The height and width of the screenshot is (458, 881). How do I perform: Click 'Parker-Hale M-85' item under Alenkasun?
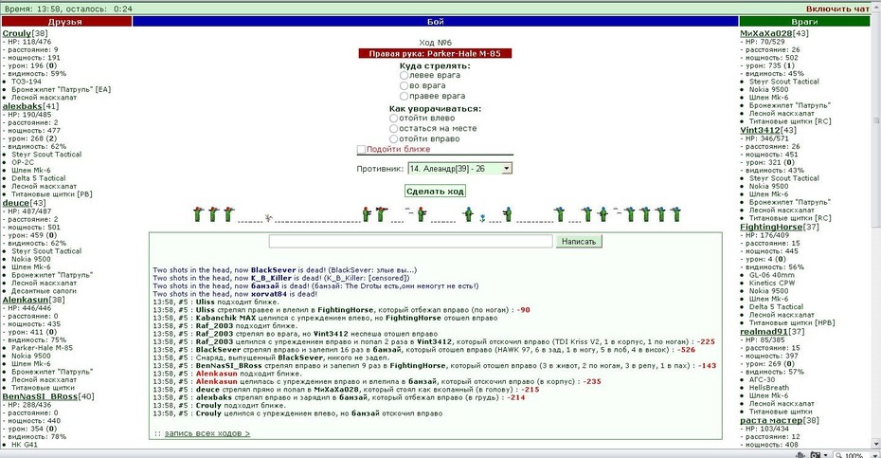coord(42,348)
